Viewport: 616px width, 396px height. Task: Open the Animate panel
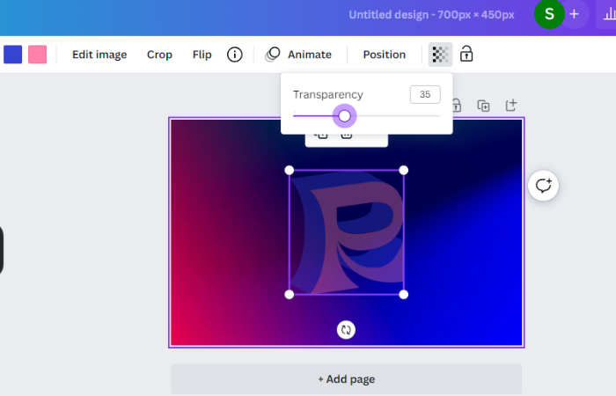tap(298, 55)
